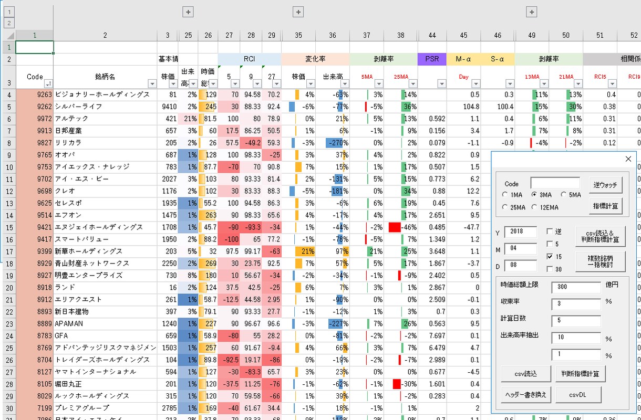Focus the 出来高率抽出 field showing 10
Image resolution: width=641 pixels, height=420 pixels.
coord(576,338)
